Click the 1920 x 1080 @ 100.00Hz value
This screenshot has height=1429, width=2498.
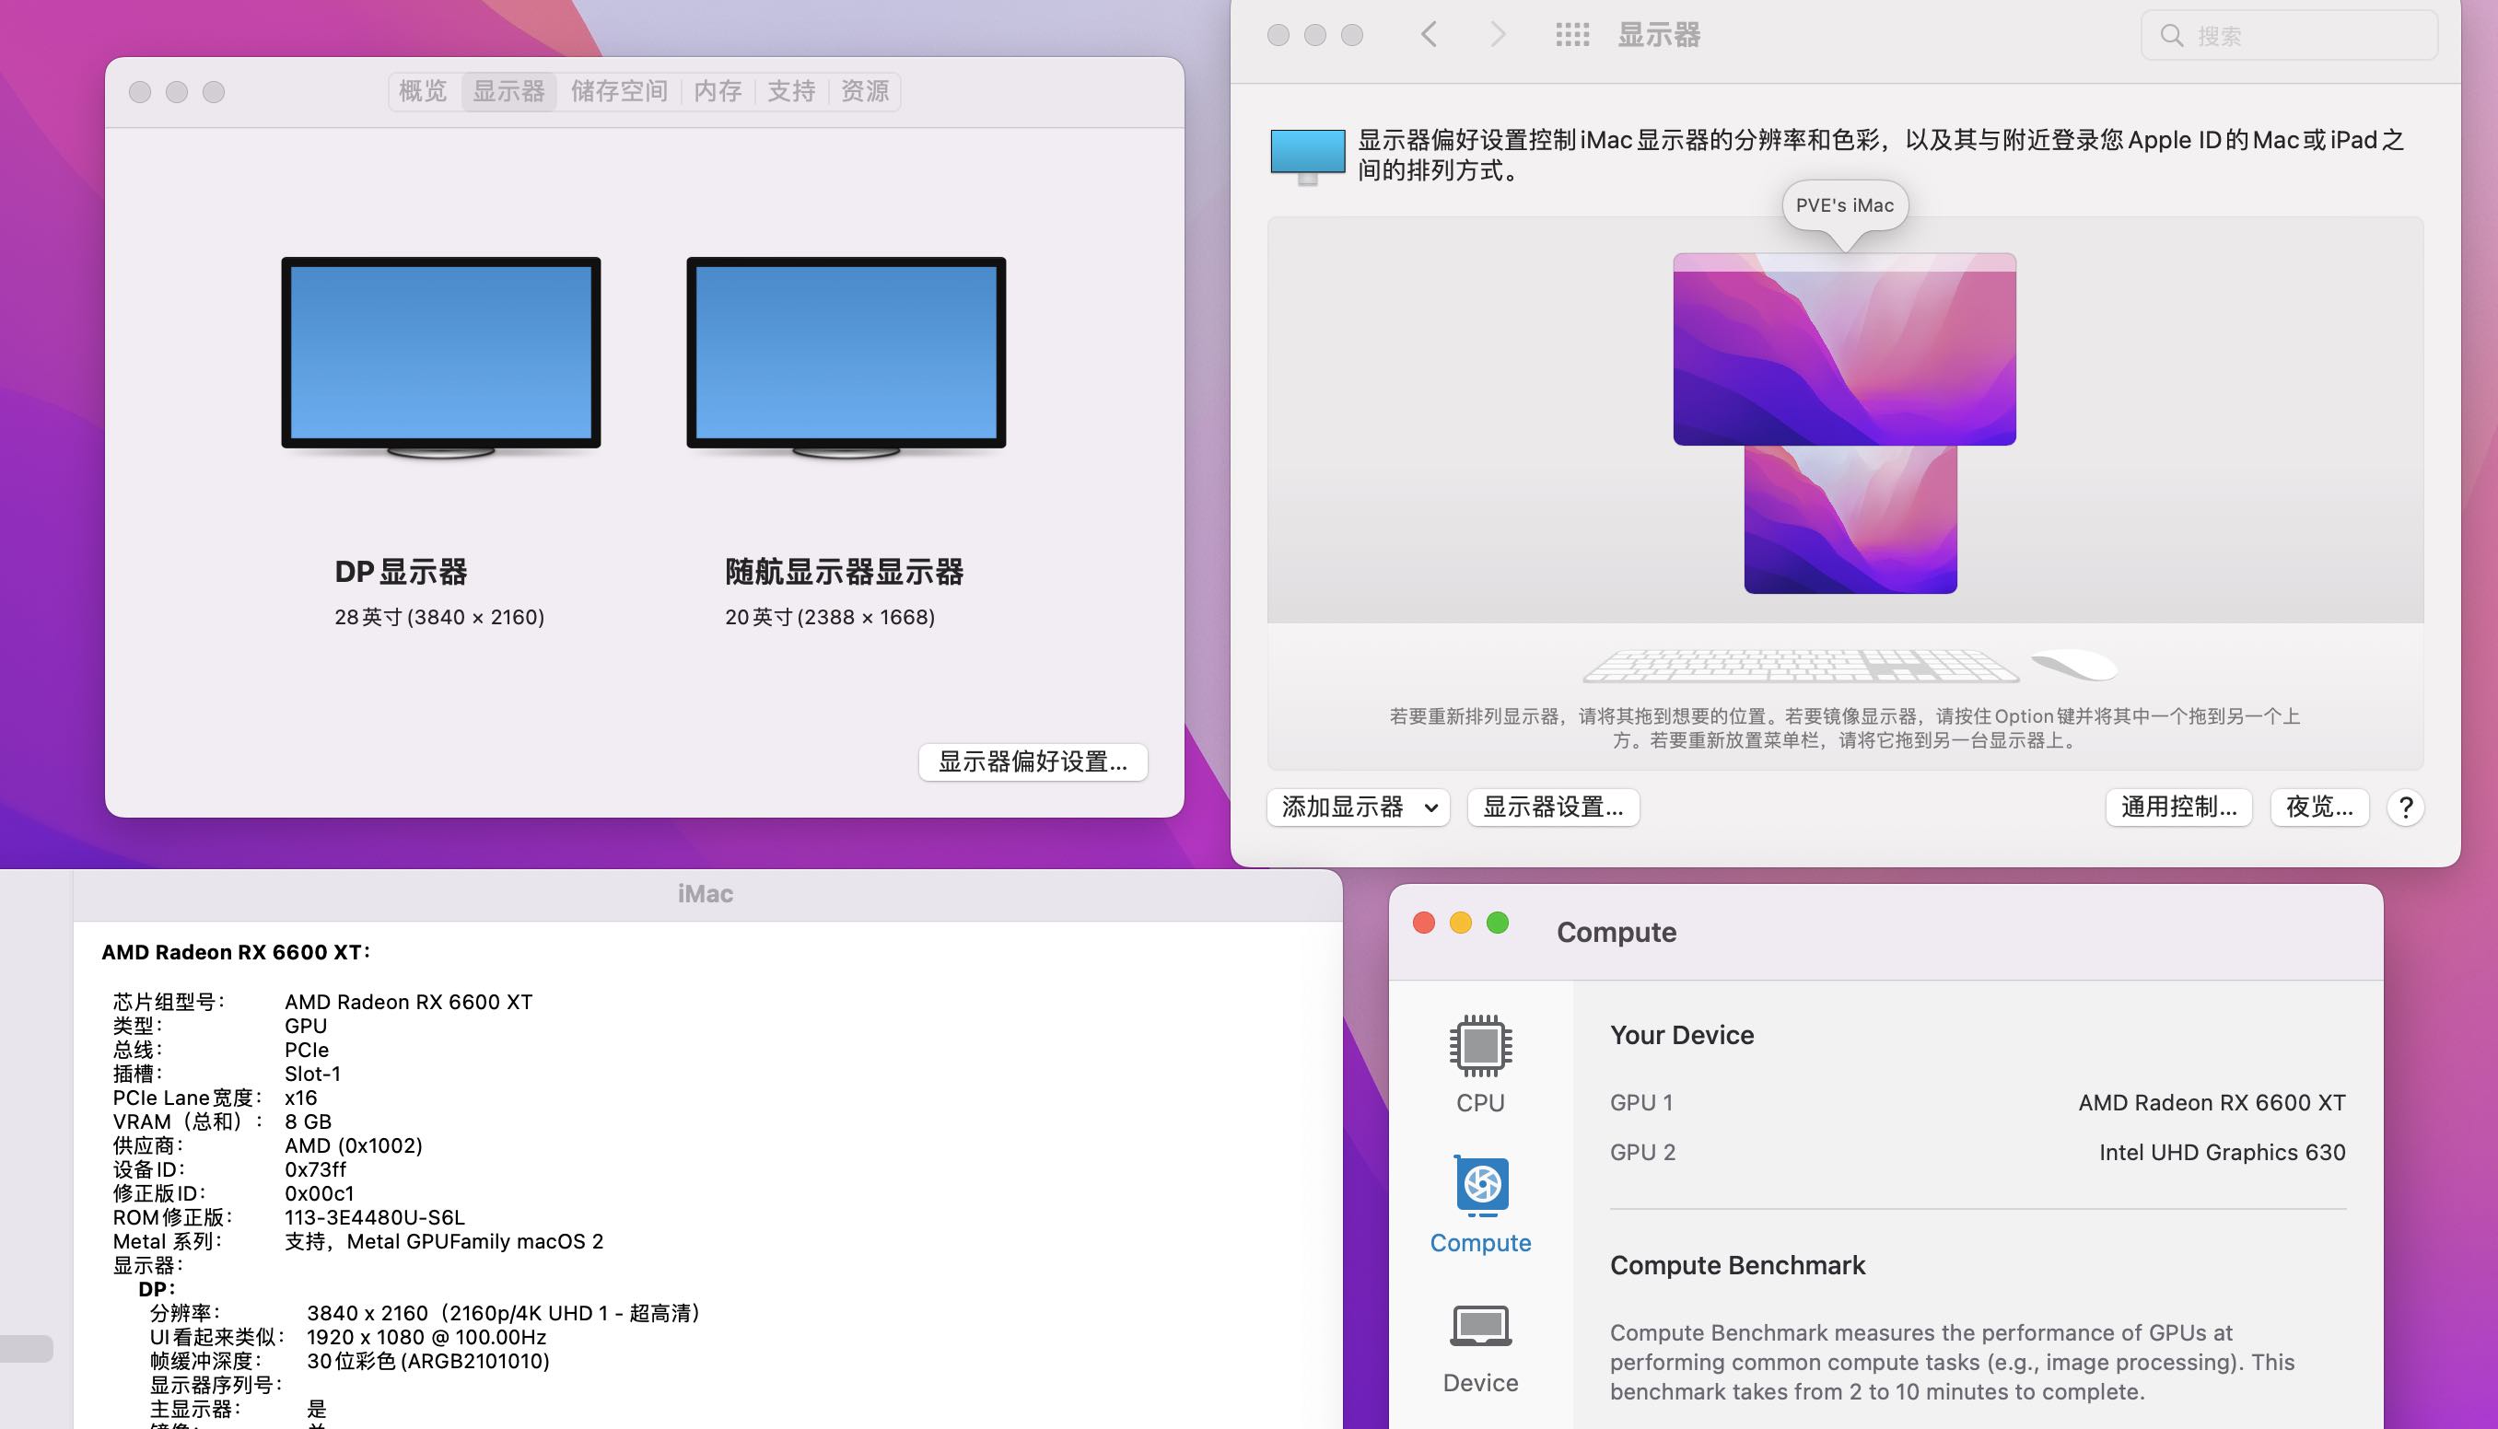tap(427, 1338)
